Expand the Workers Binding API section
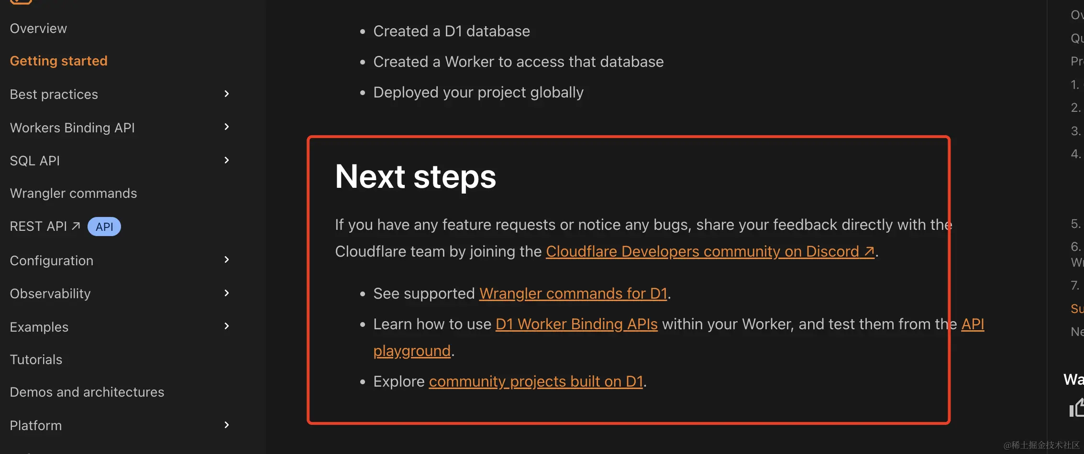This screenshot has width=1084, height=454. click(226, 127)
